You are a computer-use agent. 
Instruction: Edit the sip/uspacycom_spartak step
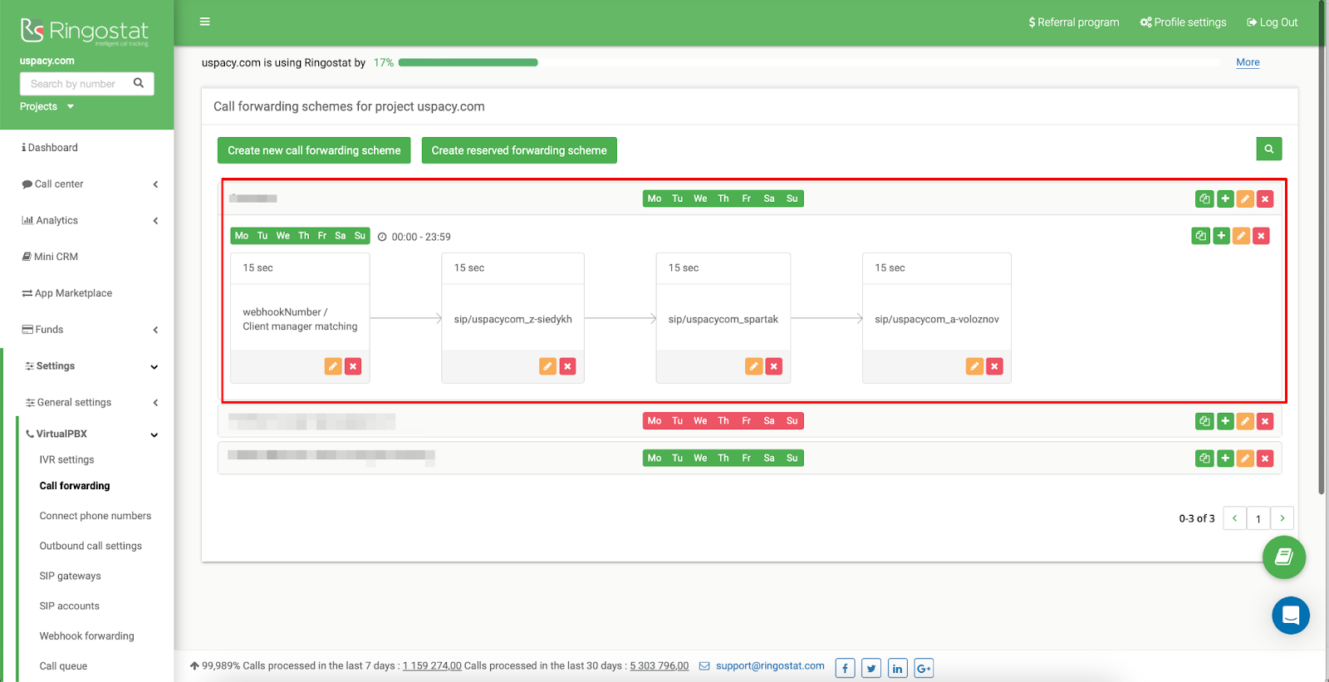click(x=753, y=366)
